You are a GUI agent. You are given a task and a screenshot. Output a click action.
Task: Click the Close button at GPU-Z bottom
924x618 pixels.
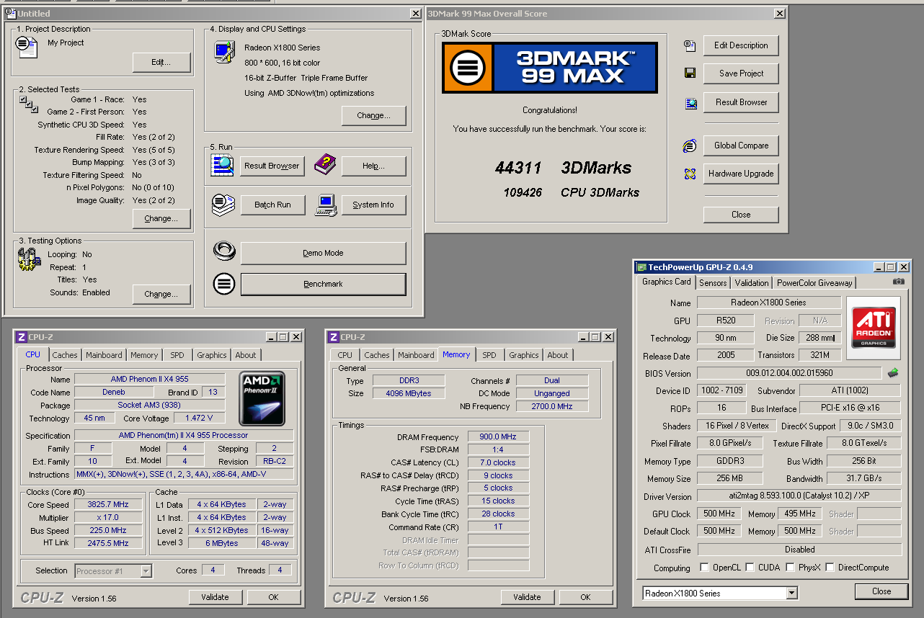click(x=881, y=591)
